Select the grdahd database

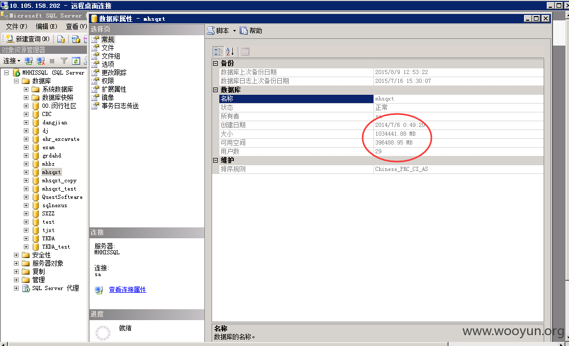pos(52,155)
